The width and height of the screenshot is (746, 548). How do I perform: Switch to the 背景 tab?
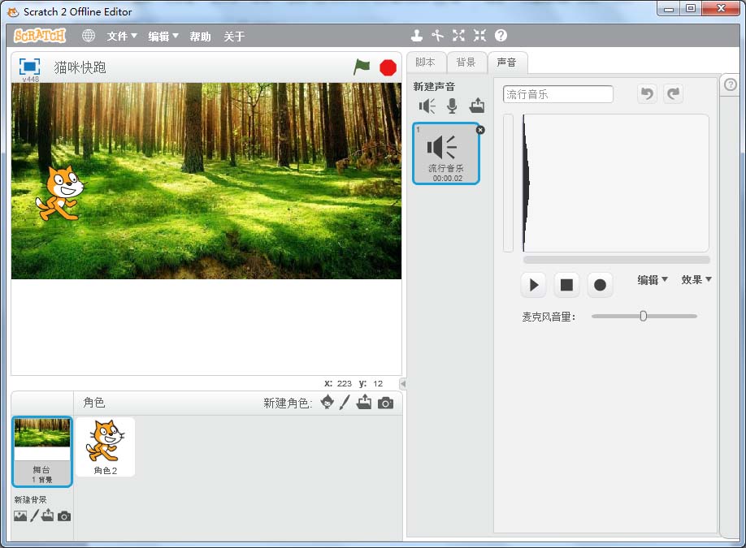coord(466,63)
